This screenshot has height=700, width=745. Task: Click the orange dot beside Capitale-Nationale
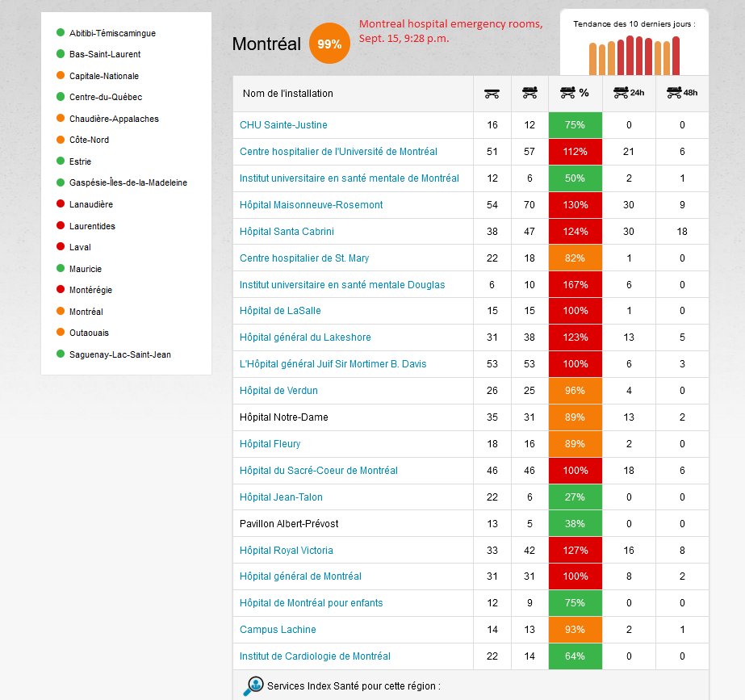click(x=61, y=75)
